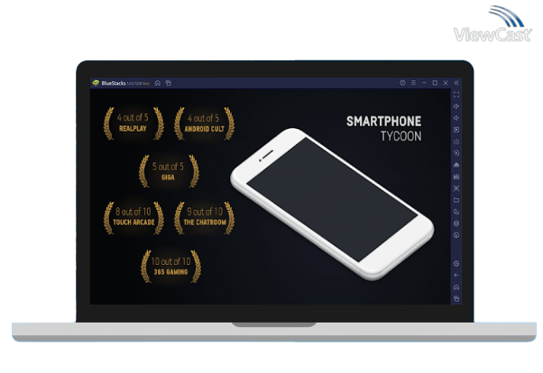Viewport: 543px width, 373px height.
Task: Click the '9 out of 10 THE CHATROOM' badge
Action: 204,218
